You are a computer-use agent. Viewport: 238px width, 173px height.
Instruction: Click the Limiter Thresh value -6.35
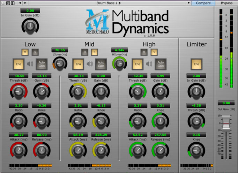click(196, 105)
